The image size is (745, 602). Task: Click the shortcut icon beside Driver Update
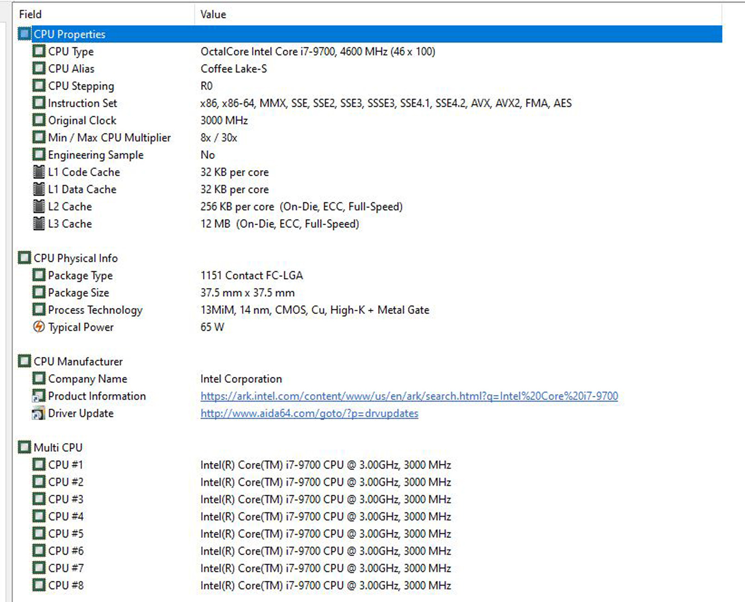(x=39, y=413)
